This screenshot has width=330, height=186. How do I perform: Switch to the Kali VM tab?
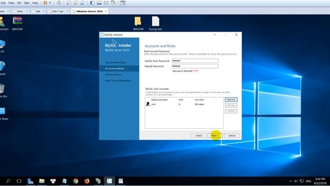tap(38, 11)
